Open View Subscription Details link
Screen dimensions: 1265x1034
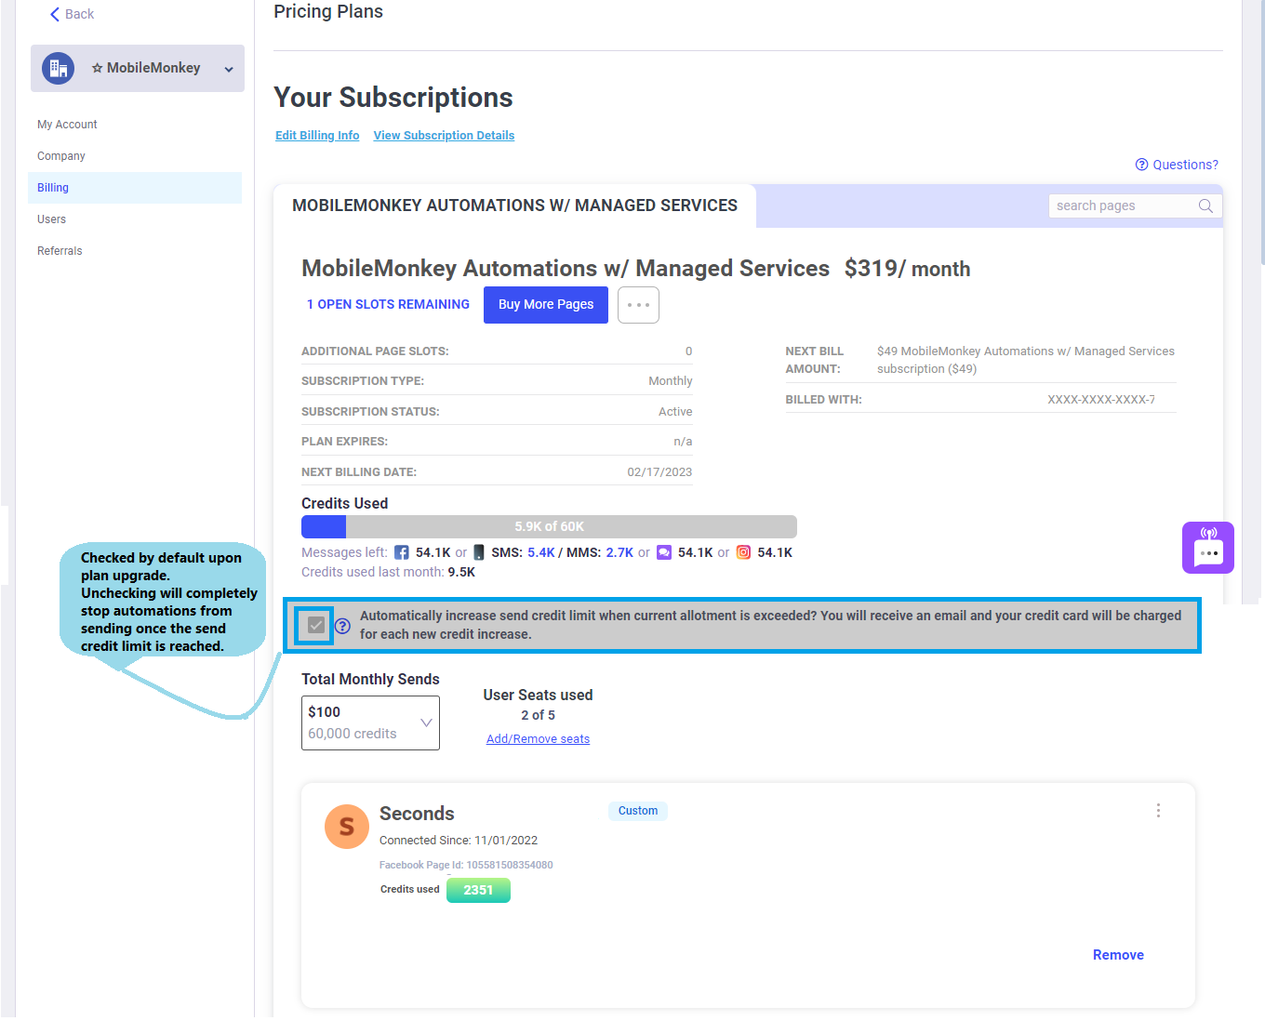pyautogui.click(x=444, y=136)
